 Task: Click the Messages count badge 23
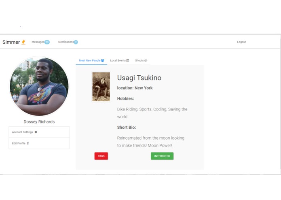pyautogui.click(x=47, y=42)
